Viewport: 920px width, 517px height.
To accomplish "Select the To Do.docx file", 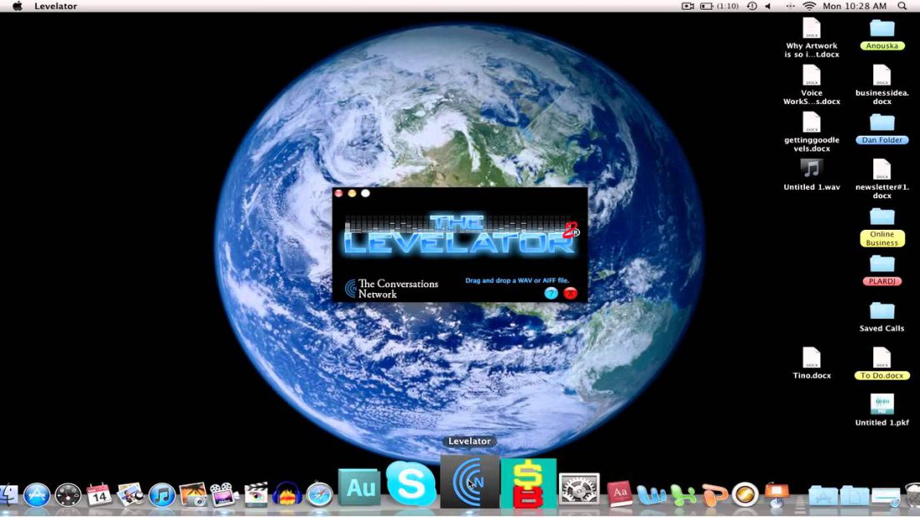I will point(882,364).
